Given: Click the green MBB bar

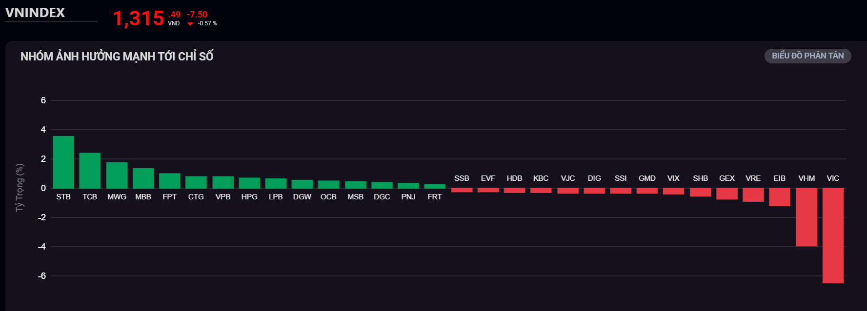Looking at the screenshot, I should 143,178.
